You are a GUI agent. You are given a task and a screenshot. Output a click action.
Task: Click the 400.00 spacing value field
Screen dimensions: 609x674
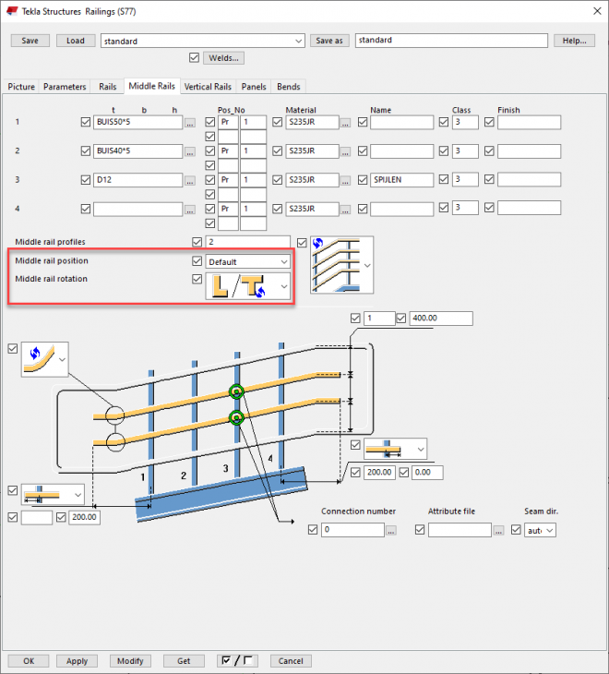click(441, 319)
